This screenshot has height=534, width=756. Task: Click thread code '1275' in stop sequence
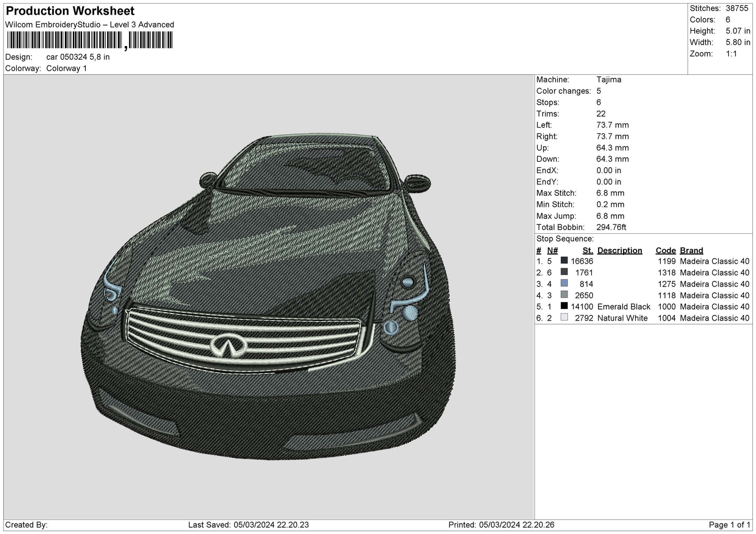point(667,284)
